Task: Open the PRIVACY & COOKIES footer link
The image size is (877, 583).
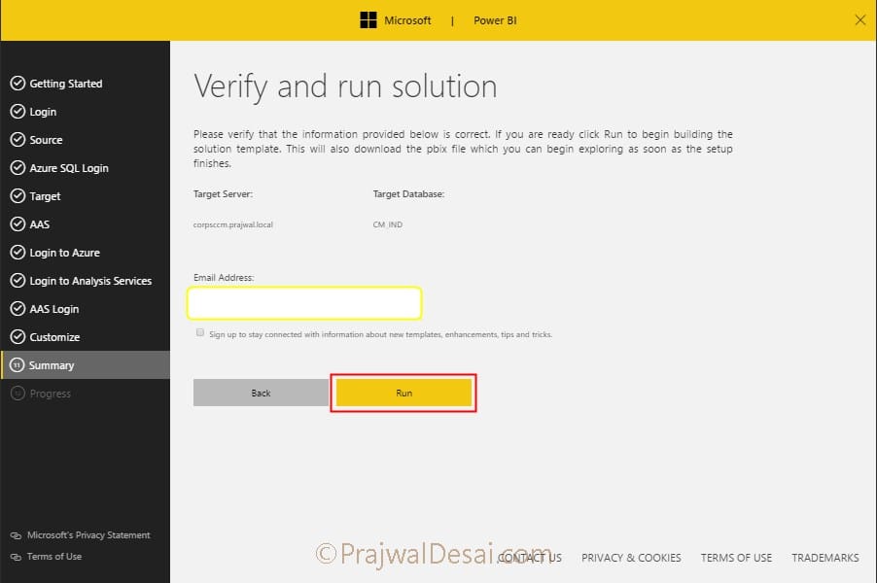Action: coord(631,558)
